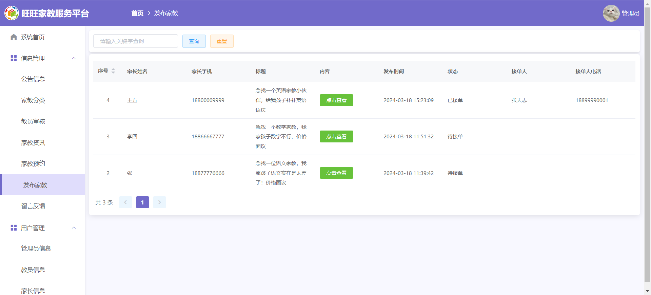Click the scrollbar down arrow
This screenshot has width=651, height=295.
647,291
